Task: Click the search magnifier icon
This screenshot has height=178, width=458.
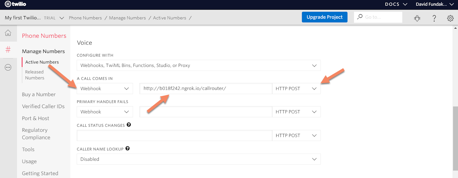Action: click(360, 17)
